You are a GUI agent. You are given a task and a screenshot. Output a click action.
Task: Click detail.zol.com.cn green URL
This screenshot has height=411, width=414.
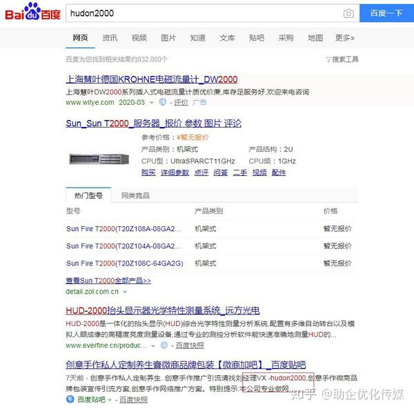coord(92,292)
